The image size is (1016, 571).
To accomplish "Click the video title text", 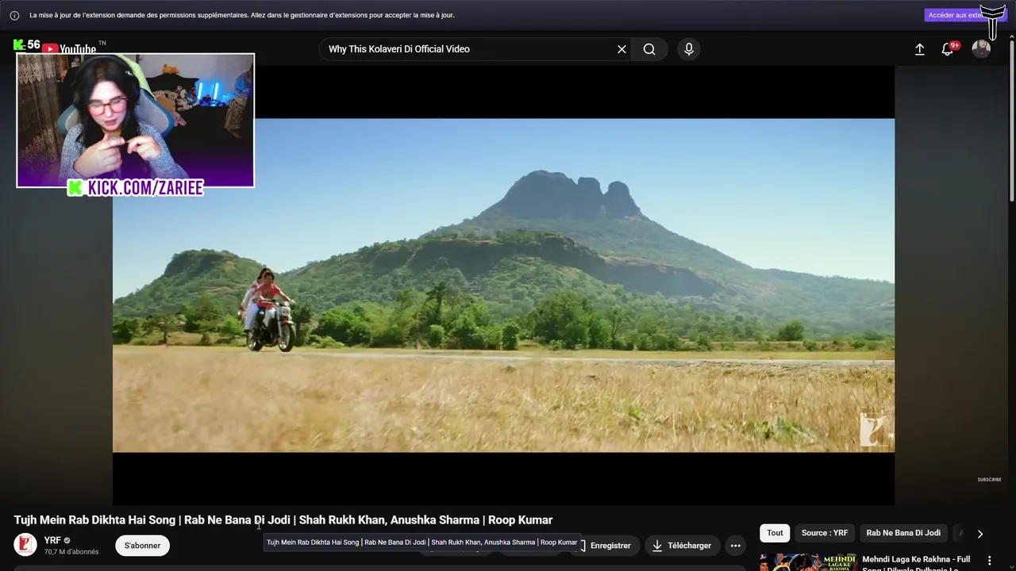I will click(283, 520).
